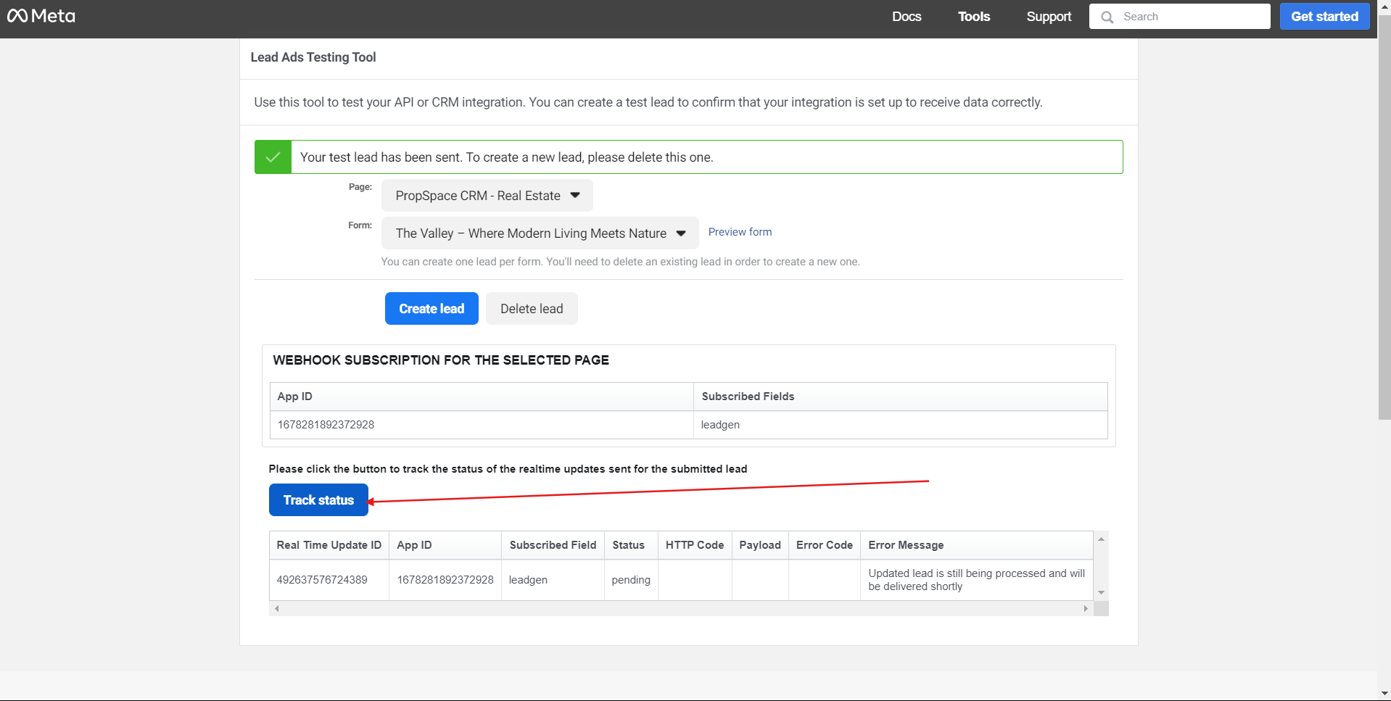Click 'Your test lead has been sent' message
This screenshot has height=701, width=1391.
click(x=506, y=157)
